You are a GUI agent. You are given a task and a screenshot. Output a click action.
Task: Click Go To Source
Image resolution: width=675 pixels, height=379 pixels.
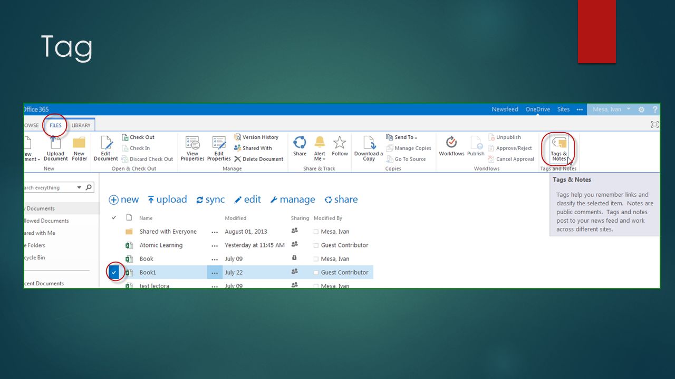406,159
